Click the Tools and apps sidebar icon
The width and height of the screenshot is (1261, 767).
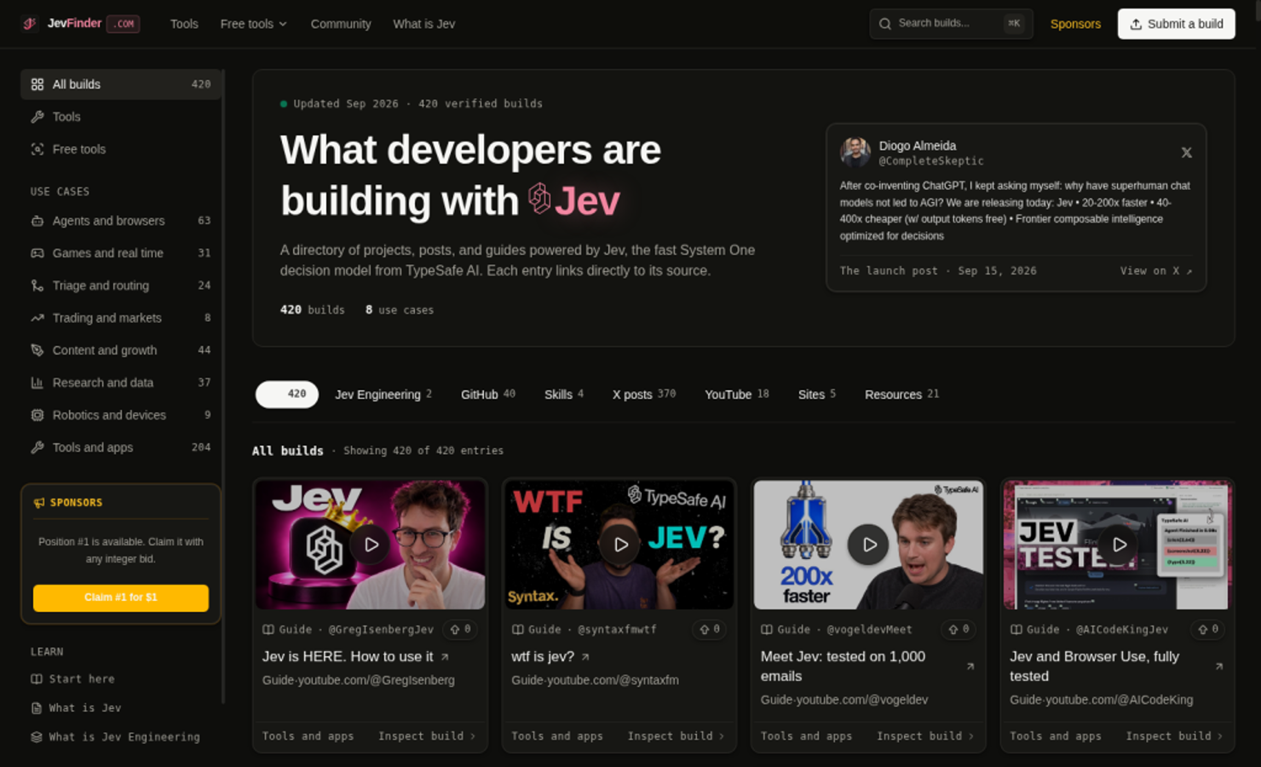[37, 447]
